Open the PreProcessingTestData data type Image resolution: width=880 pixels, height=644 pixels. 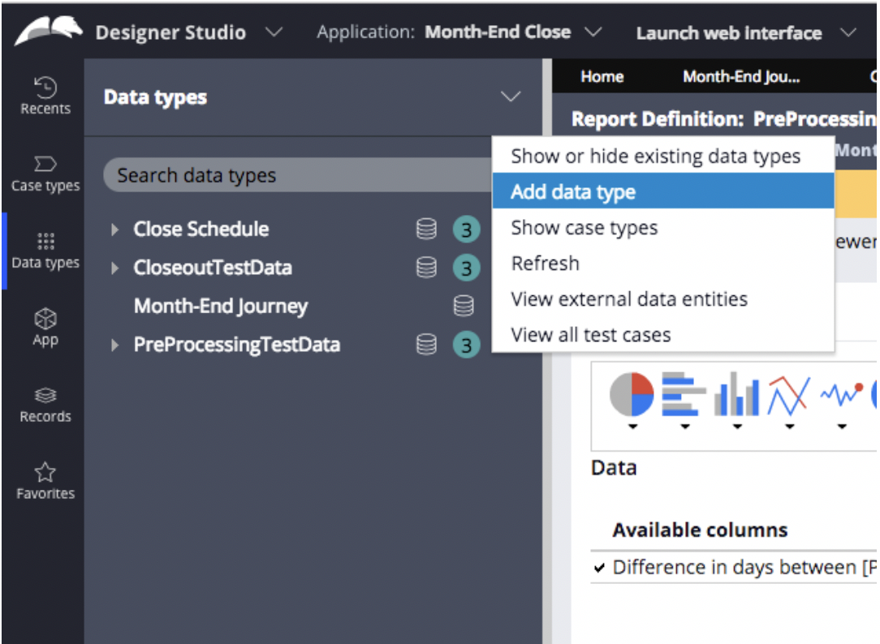(237, 345)
